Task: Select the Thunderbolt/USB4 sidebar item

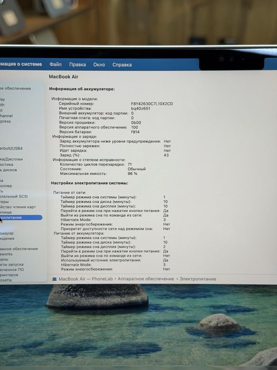Action: coord(11,149)
